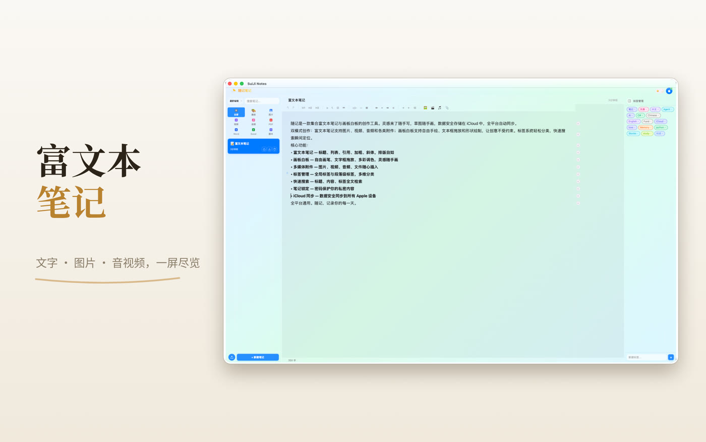Select the Stocks tag chip
Screen dimensions: 706x442
pyautogui.click(x=633, y=134)
